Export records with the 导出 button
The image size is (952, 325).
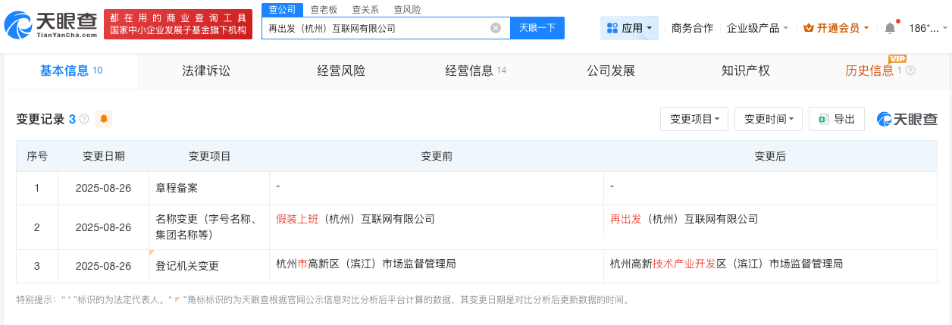click(837, 119)
